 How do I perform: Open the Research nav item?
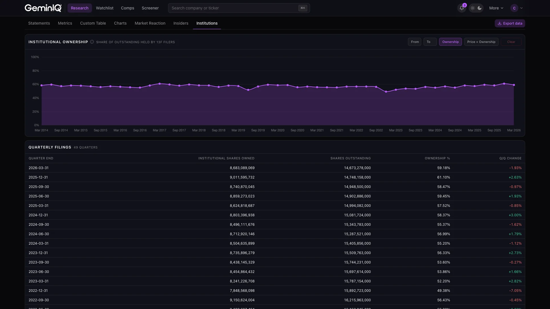pyautogui.click(x=80, y=8)
